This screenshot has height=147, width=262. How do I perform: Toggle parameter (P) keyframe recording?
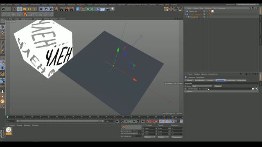pyautogui.click(x=172, y=121)
